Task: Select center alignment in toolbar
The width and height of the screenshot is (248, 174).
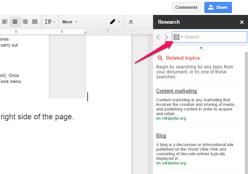Action: click(x=15, y=22)
